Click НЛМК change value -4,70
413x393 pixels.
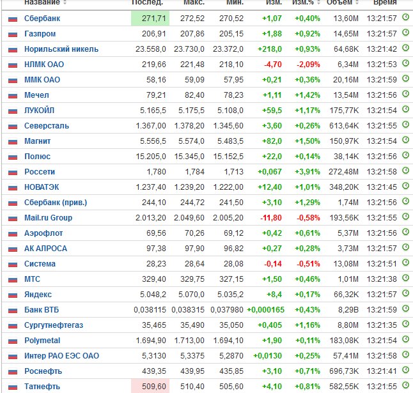[273, 65]
